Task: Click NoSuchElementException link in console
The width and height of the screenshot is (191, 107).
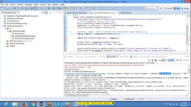Action: coord(85,74)
